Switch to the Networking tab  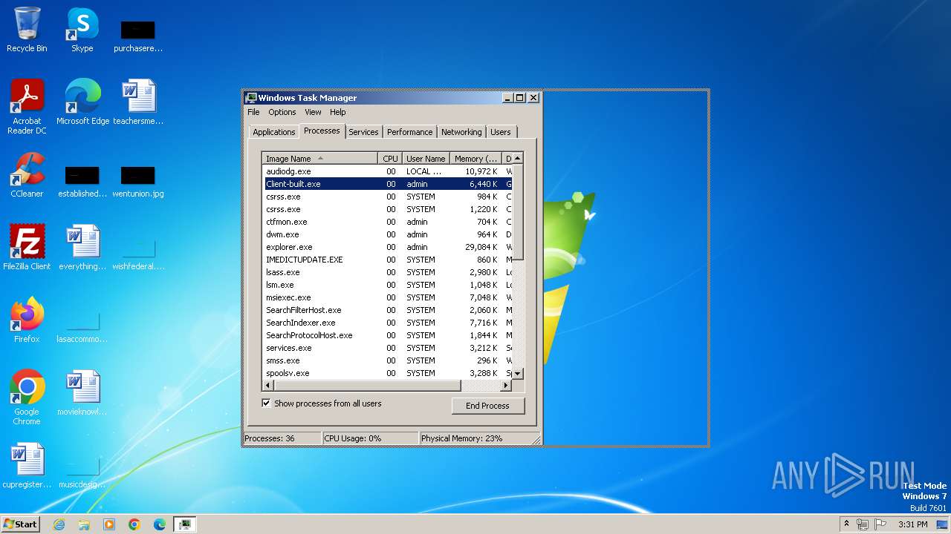tap(461, 132)
